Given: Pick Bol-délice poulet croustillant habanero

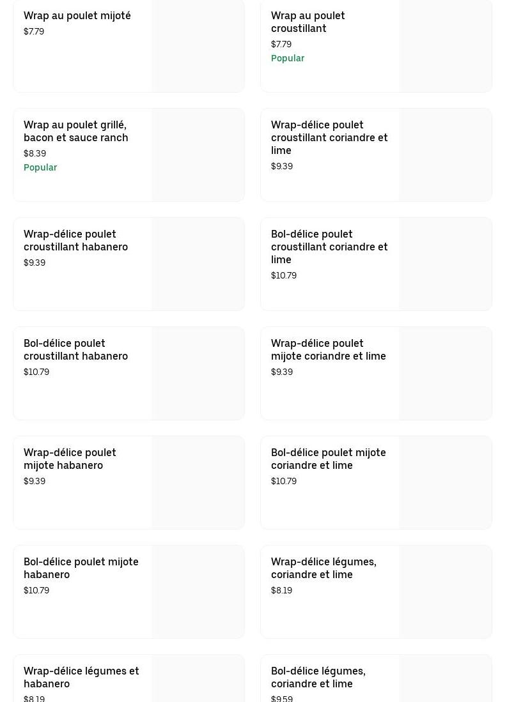Looking at the screenshot, I should point(75,349).
